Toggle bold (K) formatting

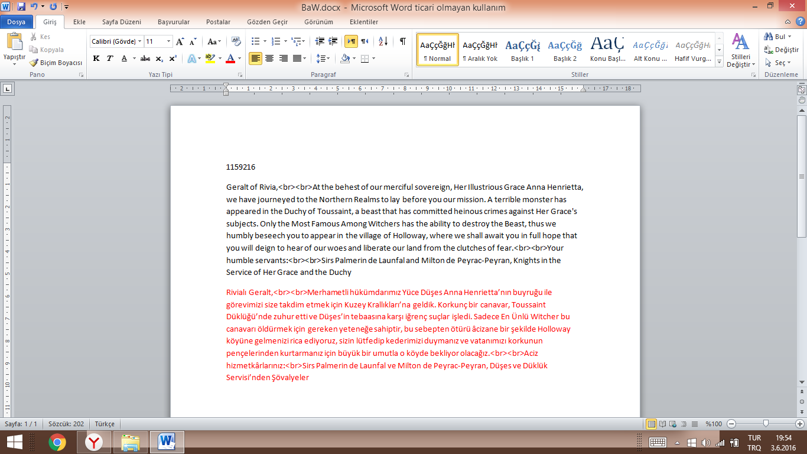click(x=96, y=59)
